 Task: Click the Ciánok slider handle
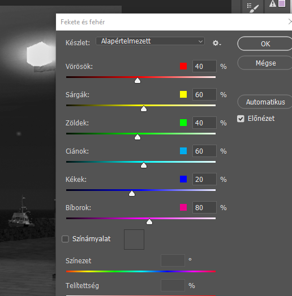[x=144, y=165]
